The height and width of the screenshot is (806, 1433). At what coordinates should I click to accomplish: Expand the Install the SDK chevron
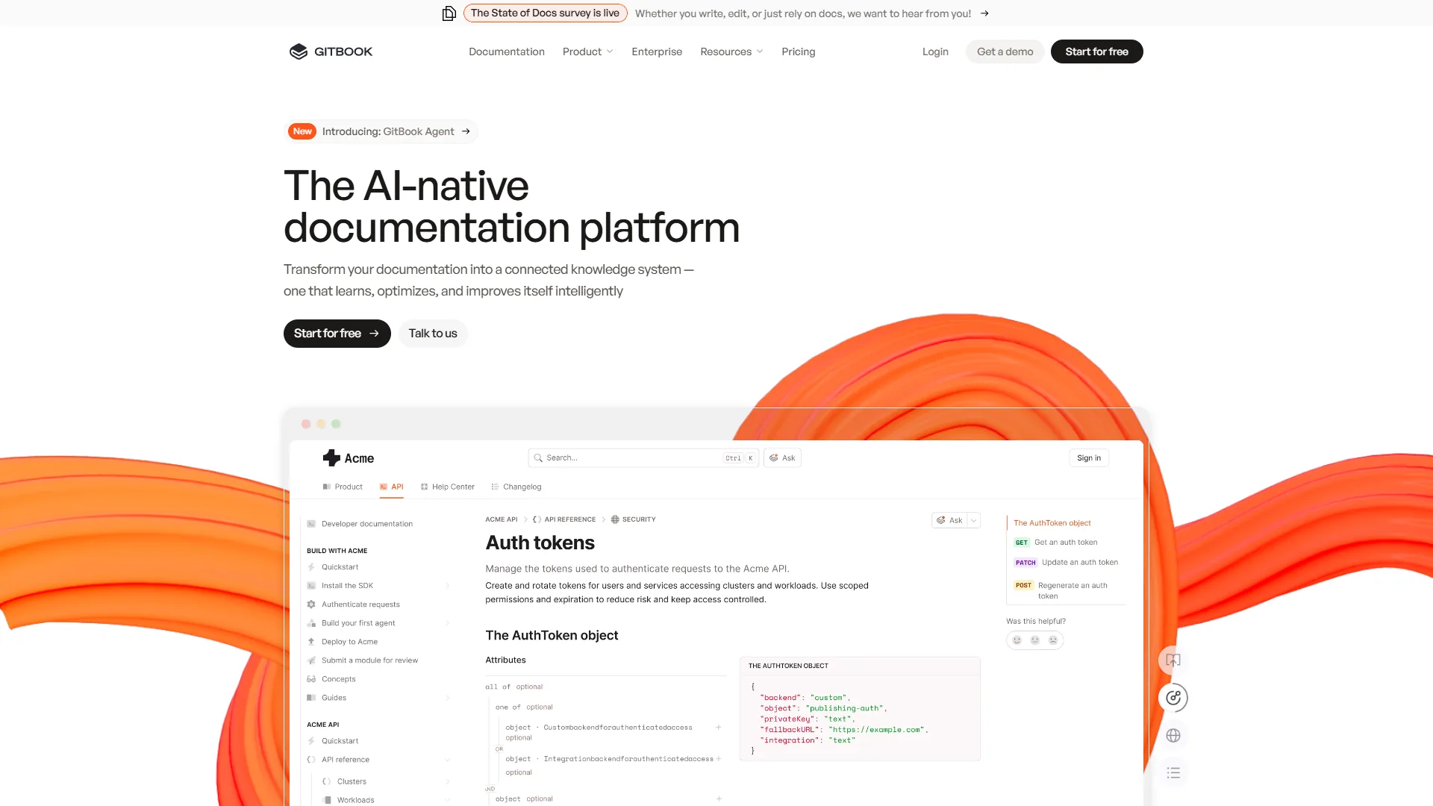tap(448, 586)
